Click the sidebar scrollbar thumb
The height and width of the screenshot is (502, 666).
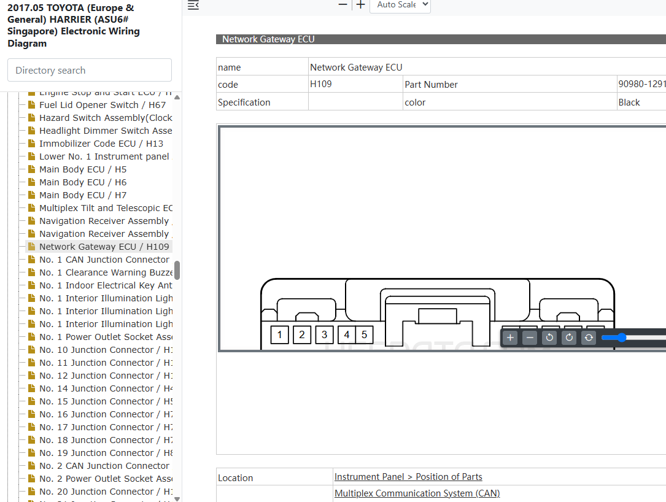177,270
